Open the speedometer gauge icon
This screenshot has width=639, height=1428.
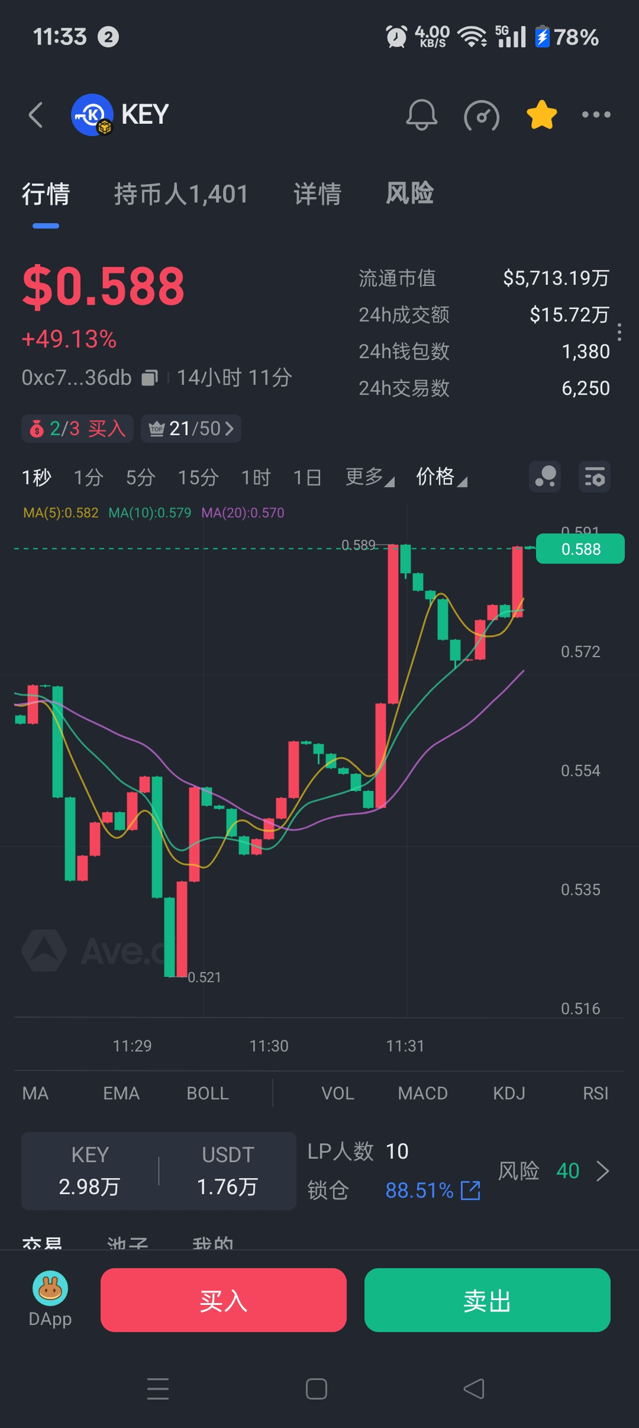tap(482, 115)
